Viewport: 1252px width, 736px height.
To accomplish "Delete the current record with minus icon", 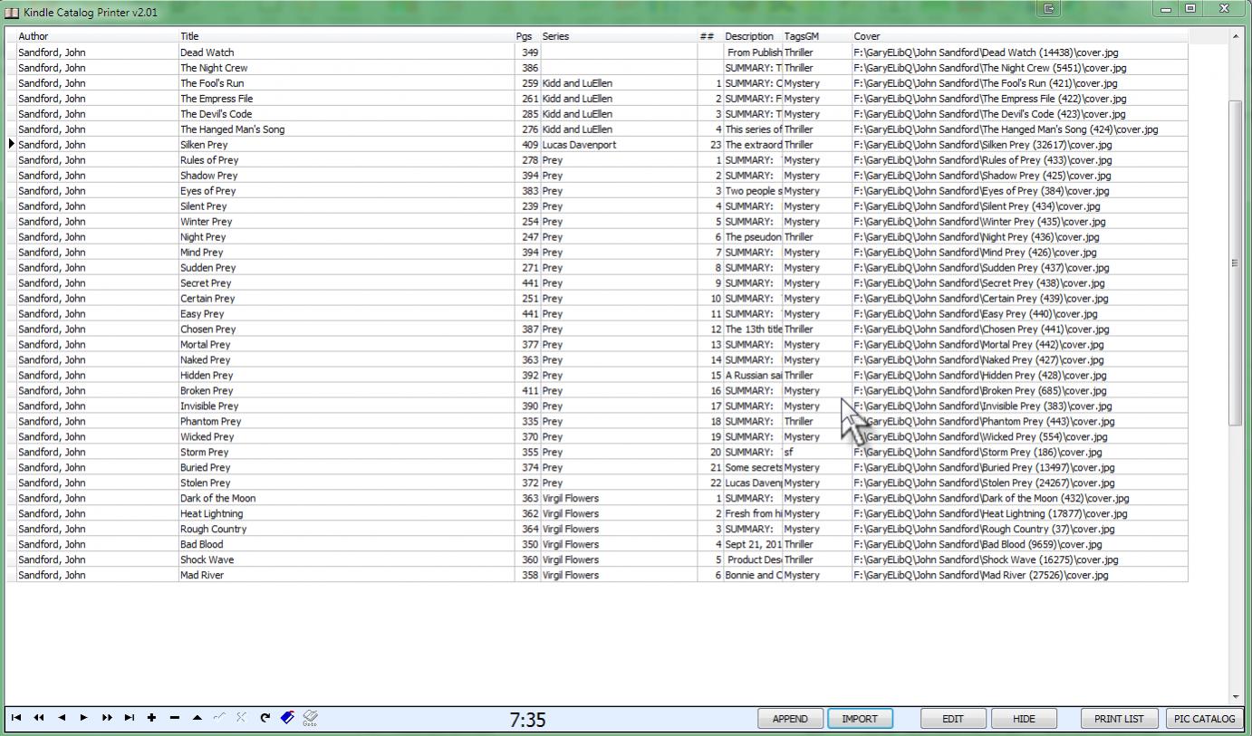I will (x=174, y=718).
